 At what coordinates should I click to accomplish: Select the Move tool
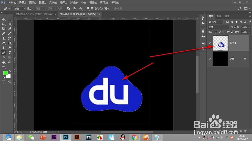pyautogui.click(x=3, y=19)
